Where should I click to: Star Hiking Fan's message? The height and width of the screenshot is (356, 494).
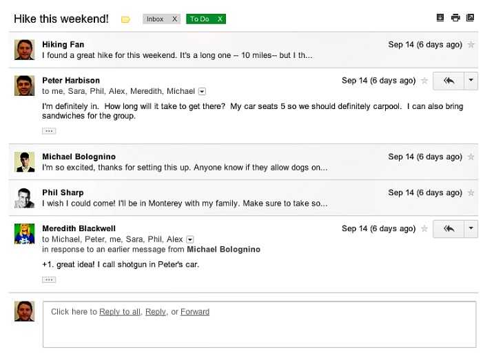[471, 45]
